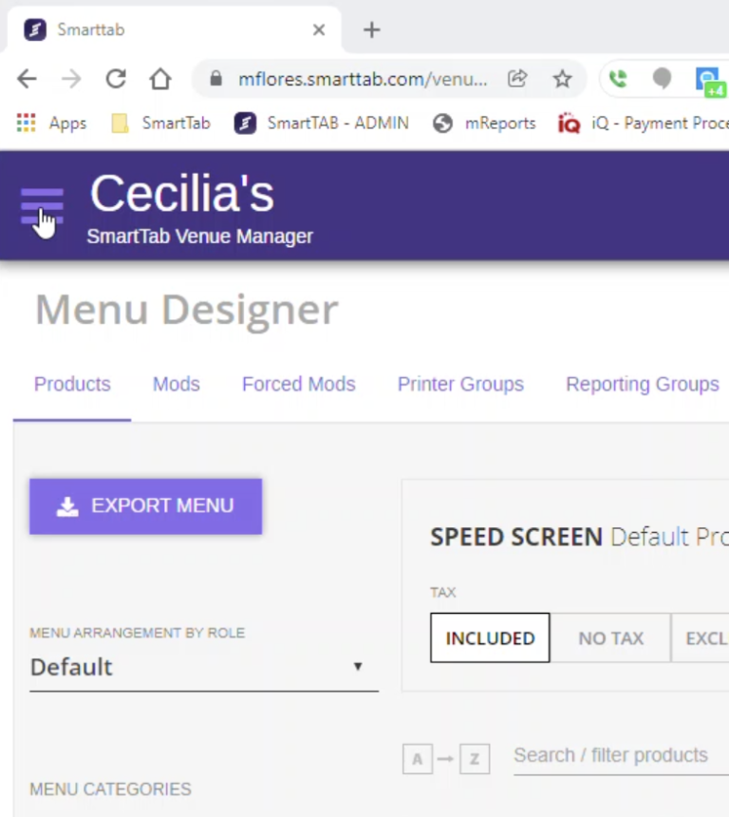Click the EXPORT MENU button
Screen dimensions: 729x817
[x=145, y=506]
